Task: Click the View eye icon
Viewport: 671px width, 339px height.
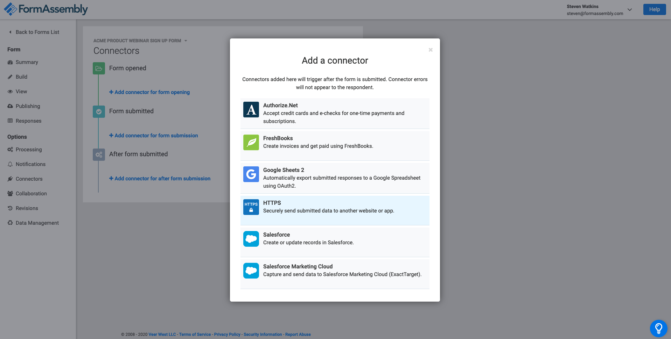Action: pos(10,92)
